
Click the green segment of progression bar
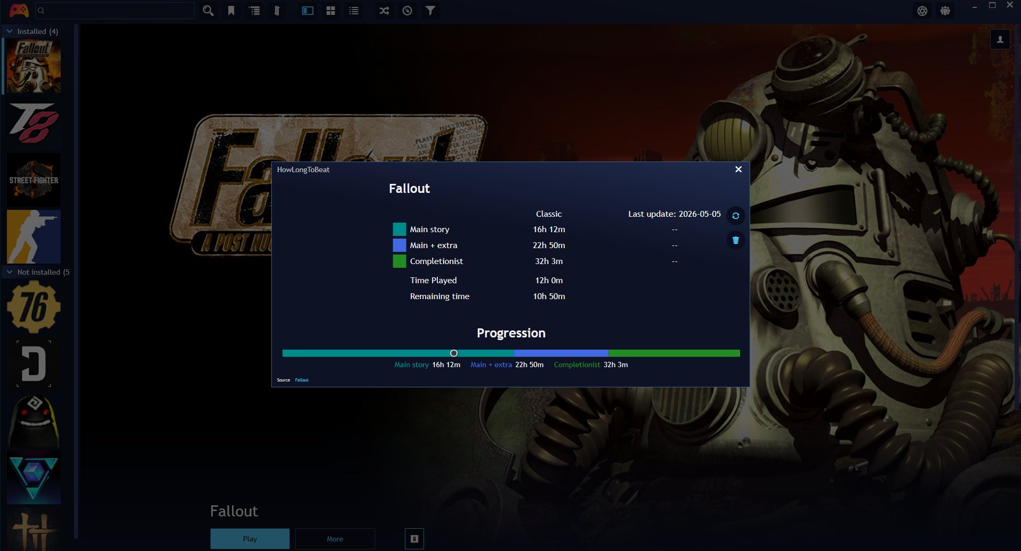point(674,353)
